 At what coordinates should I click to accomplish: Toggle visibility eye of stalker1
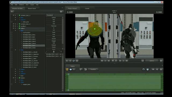pyautogui.click(x=13, y=28)
